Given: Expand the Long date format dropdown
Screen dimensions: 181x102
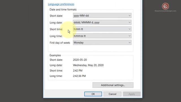Looking at the screenshot, I should (102, 22).
